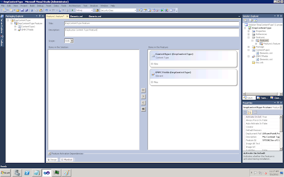Open Paint from the taskbar

tap(66, 173)
